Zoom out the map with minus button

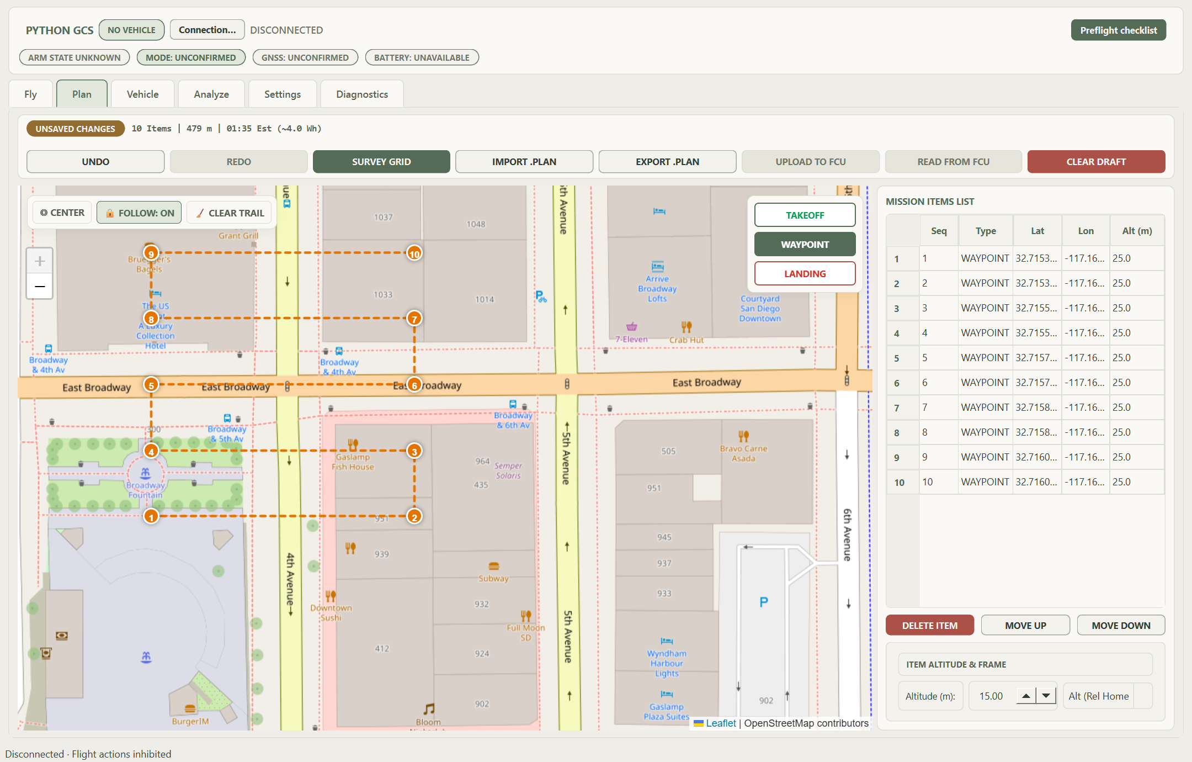click(x=40, y=286)
